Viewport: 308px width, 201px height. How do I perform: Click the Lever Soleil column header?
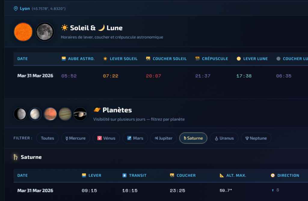pos(120,59)
